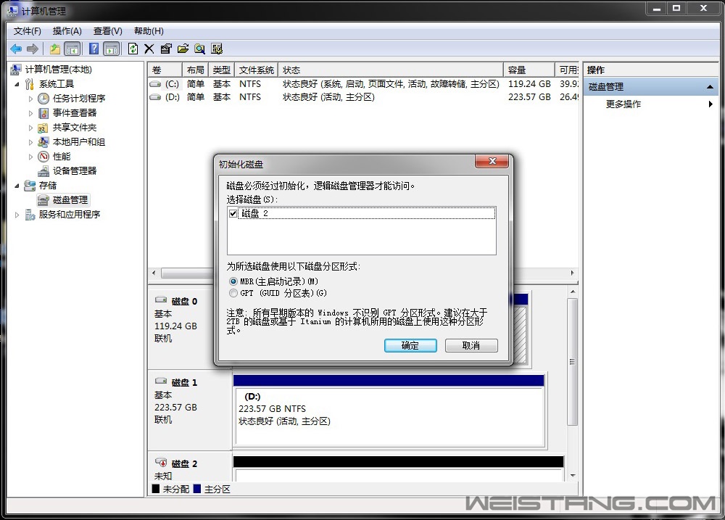
Task: Click 计算机管理(本地) root node
Action: click(58, 70)
